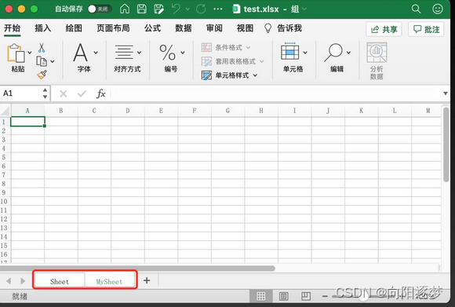Switch to Page Layout view icon
The image size is (455, 307).
[x=283, y=296]
